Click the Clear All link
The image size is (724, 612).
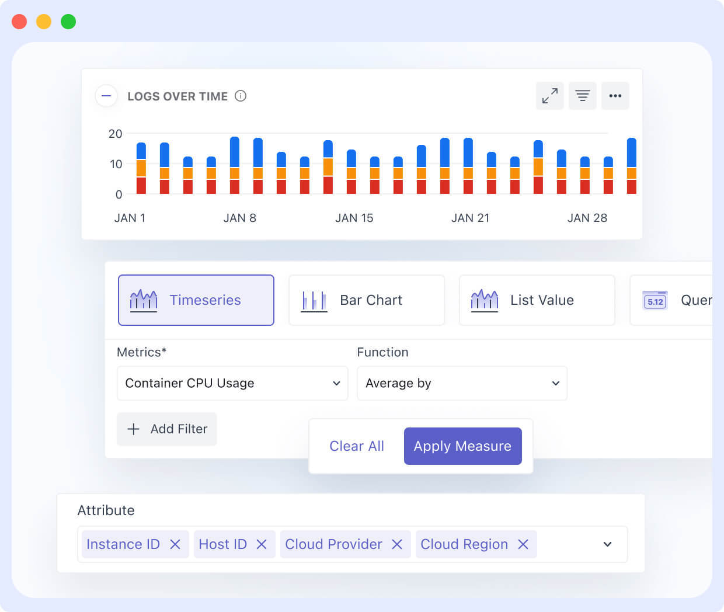[357, 446]
